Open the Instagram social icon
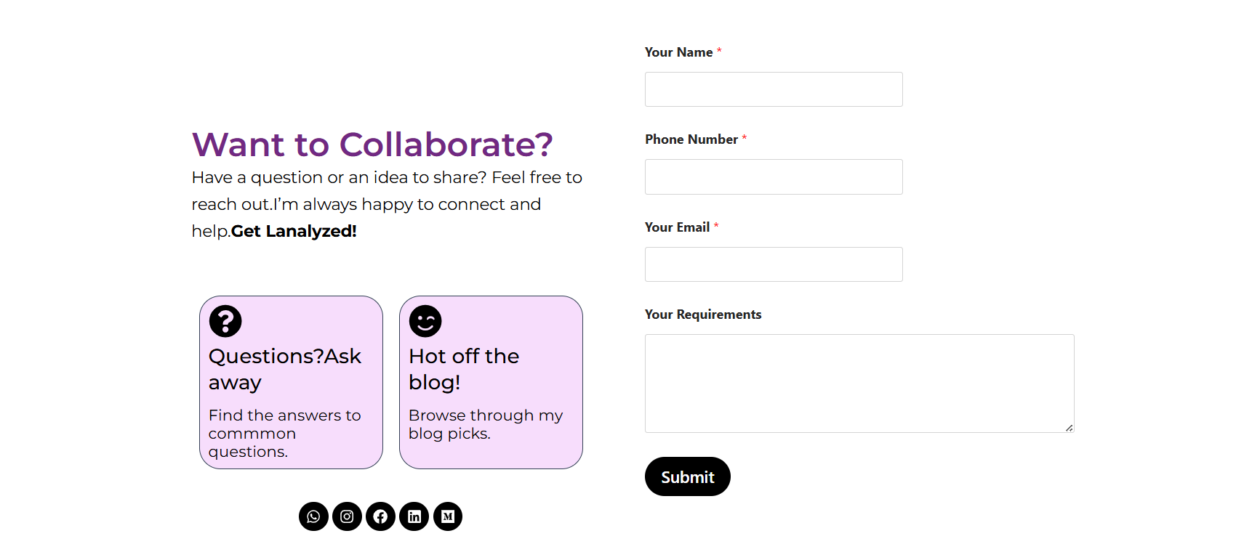 point(347,516)
